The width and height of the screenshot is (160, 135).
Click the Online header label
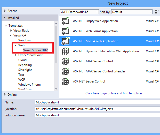12,95
